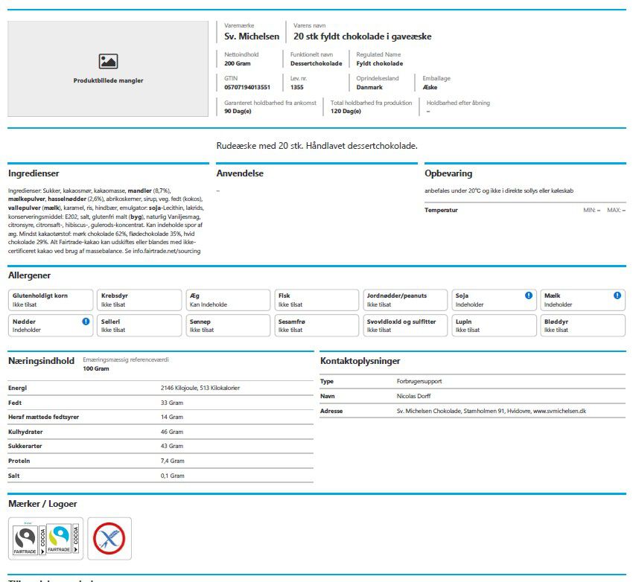Open the info icon on Mælk allergen
The height and width of the screenshot is (582, 633).
(x=617, y=295)
